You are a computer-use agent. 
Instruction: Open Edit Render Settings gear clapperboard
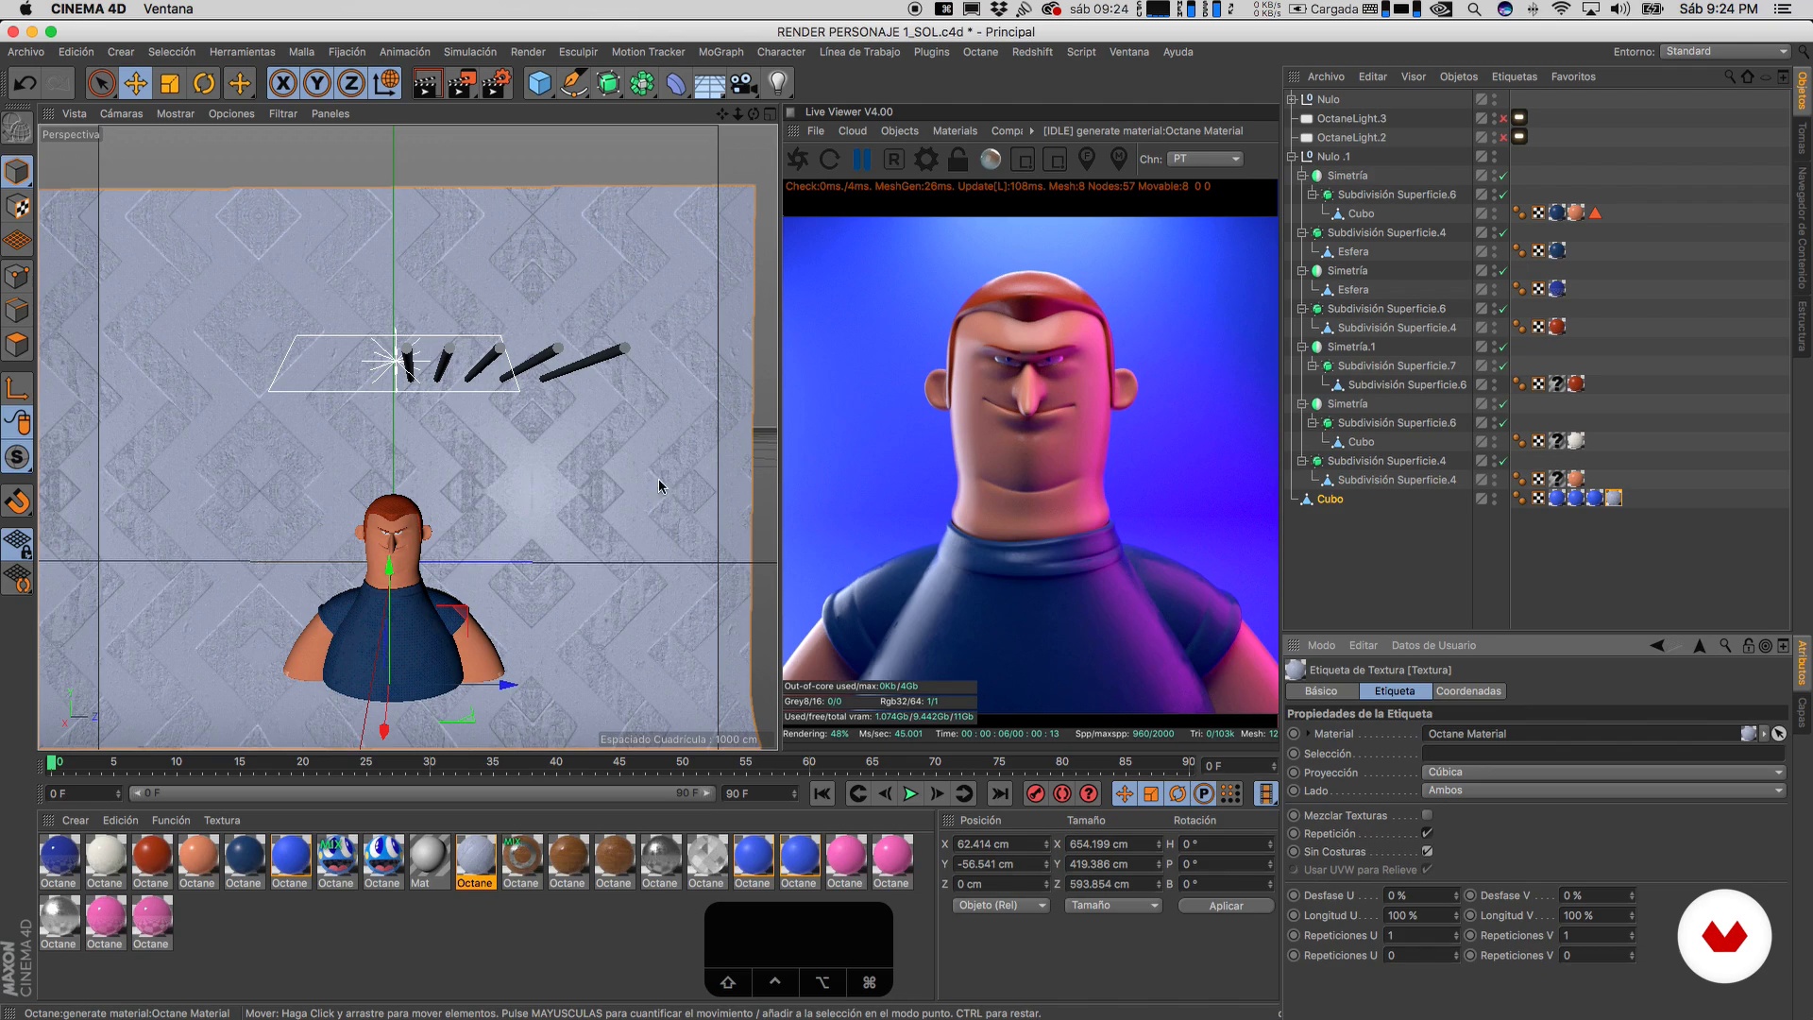(497, 84)
